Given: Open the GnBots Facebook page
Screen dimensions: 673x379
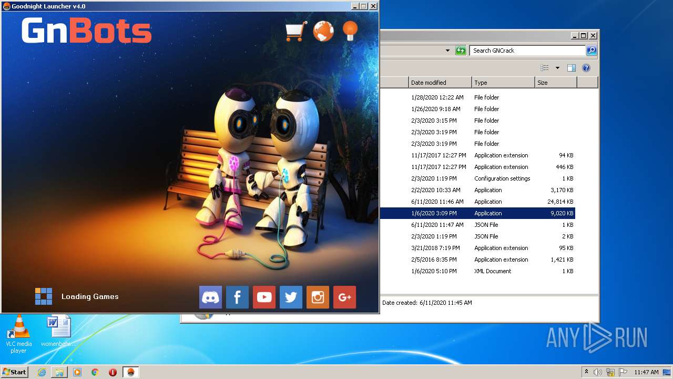Looking at the screenshot, I should [x=237, y=297].
